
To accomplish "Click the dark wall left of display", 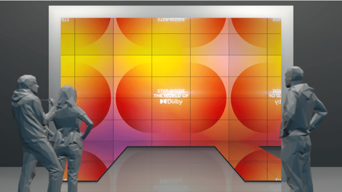I will (22, 45).
